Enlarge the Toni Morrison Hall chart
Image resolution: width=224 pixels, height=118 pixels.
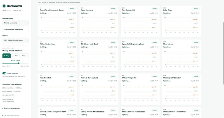pos(140,25)
